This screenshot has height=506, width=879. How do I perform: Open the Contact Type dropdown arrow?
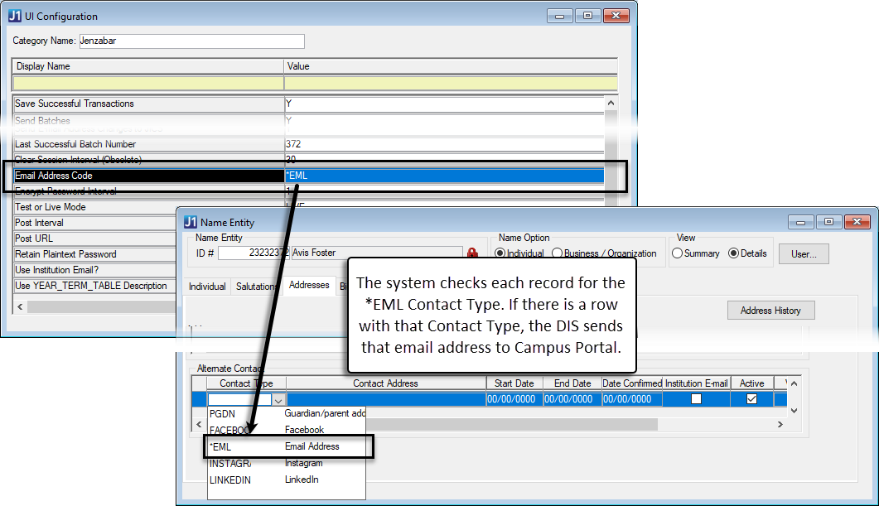point(278,399)
